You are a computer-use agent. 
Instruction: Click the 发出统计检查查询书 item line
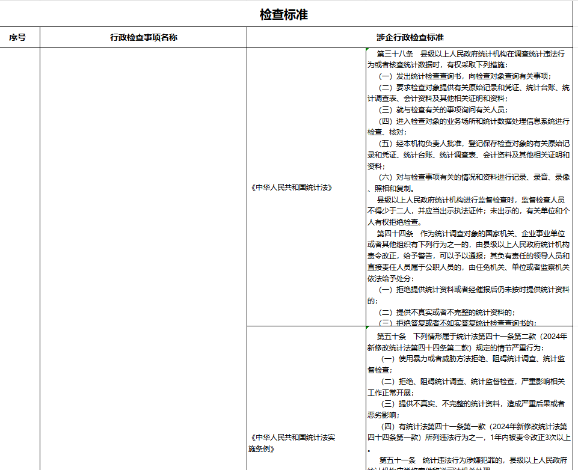pos(464,76)
